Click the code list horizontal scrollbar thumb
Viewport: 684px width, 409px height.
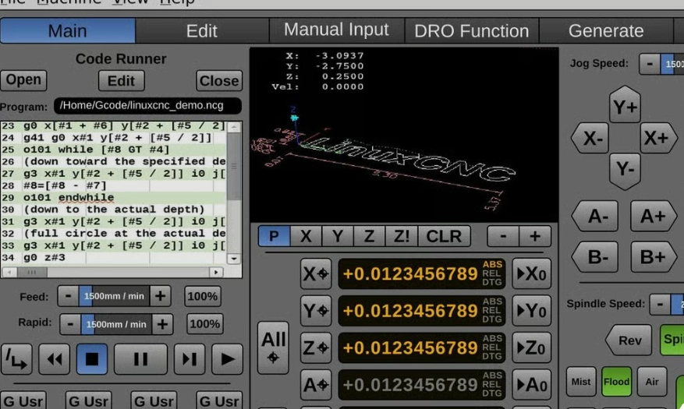coord(32,272)
